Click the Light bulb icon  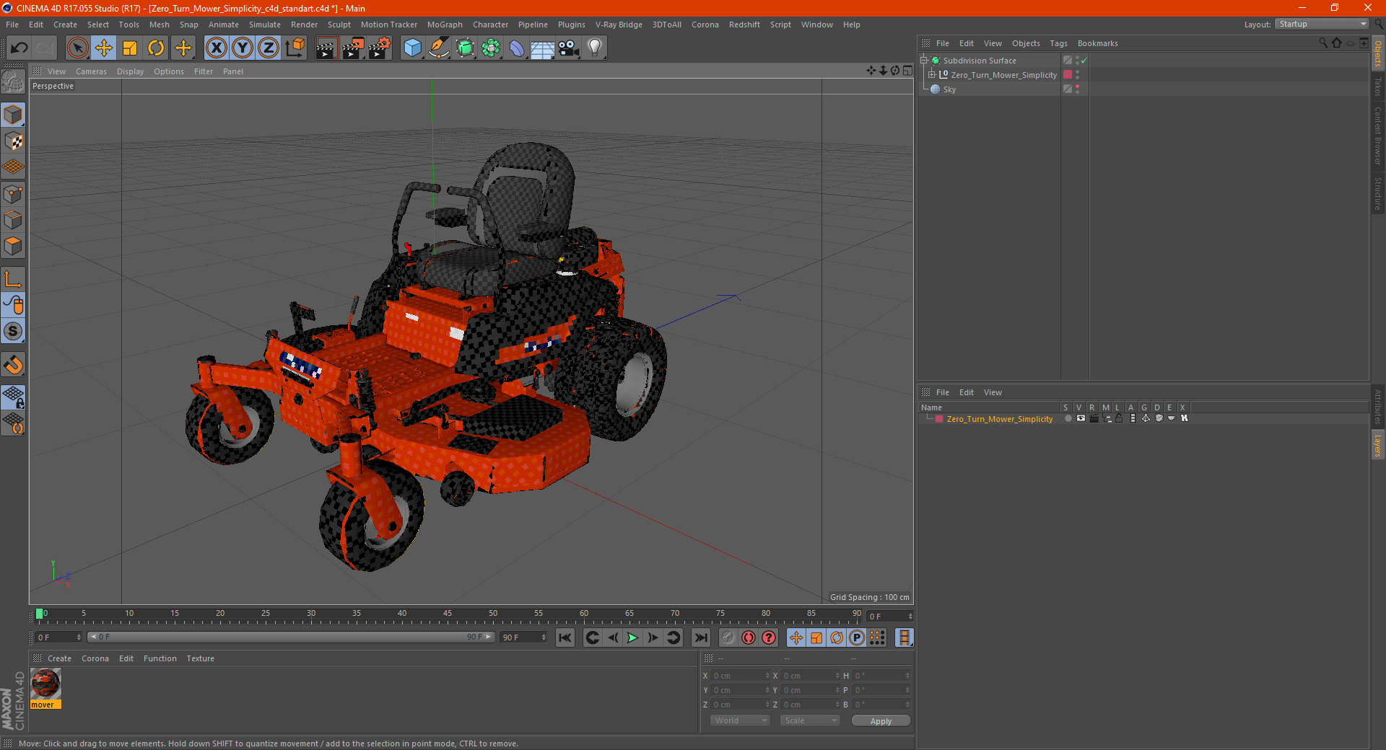click(595, 48)
